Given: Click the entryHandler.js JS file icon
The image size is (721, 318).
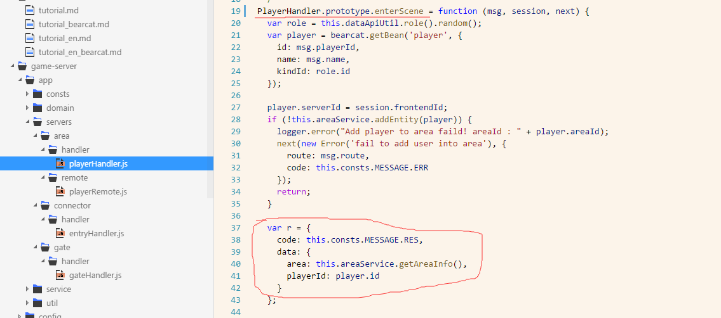Looking at the screenshot, I should click(60, 233).
